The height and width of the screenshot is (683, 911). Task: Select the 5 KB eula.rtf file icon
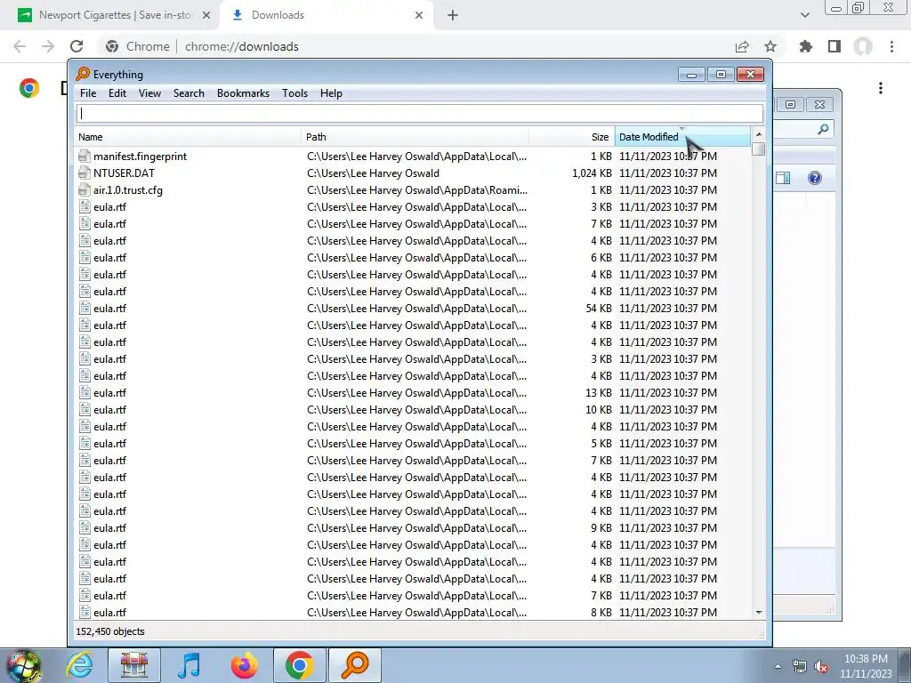tap(85, 443)
